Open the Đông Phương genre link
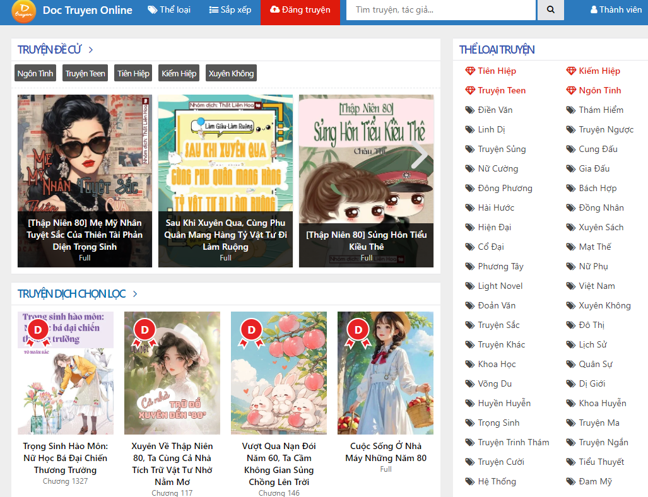The width and height of the screenshot is (648, 497). click(x=505, y=189)
